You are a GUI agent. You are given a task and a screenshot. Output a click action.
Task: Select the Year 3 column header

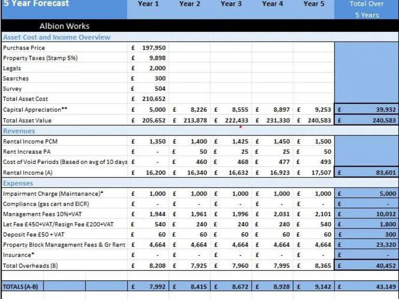[231, 4]
